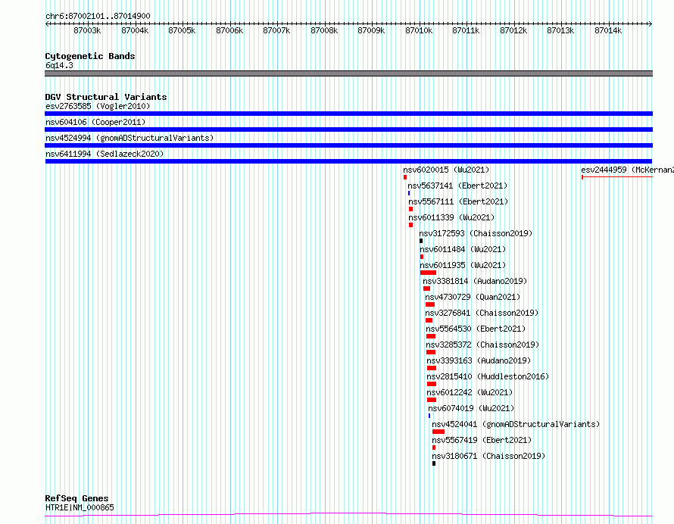
Task: Open nsv4524994 (gnomADStructuralVariants) label
Action: [129, 138]
